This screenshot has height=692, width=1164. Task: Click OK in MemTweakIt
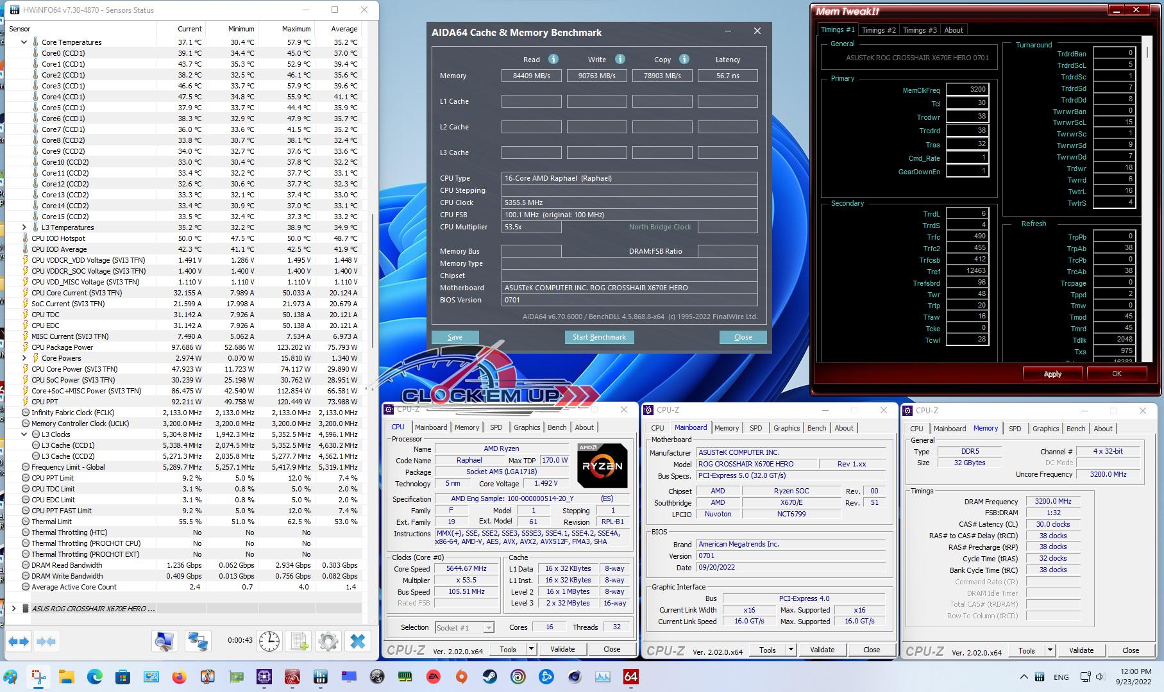pos(1117,374)
